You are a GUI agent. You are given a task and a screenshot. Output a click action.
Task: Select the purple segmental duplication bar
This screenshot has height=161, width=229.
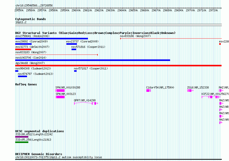click(x=22, y=137)
